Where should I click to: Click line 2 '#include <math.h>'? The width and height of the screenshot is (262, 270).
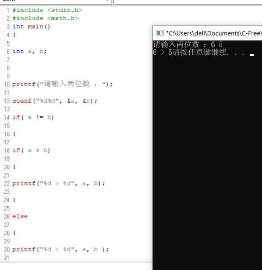45,18
